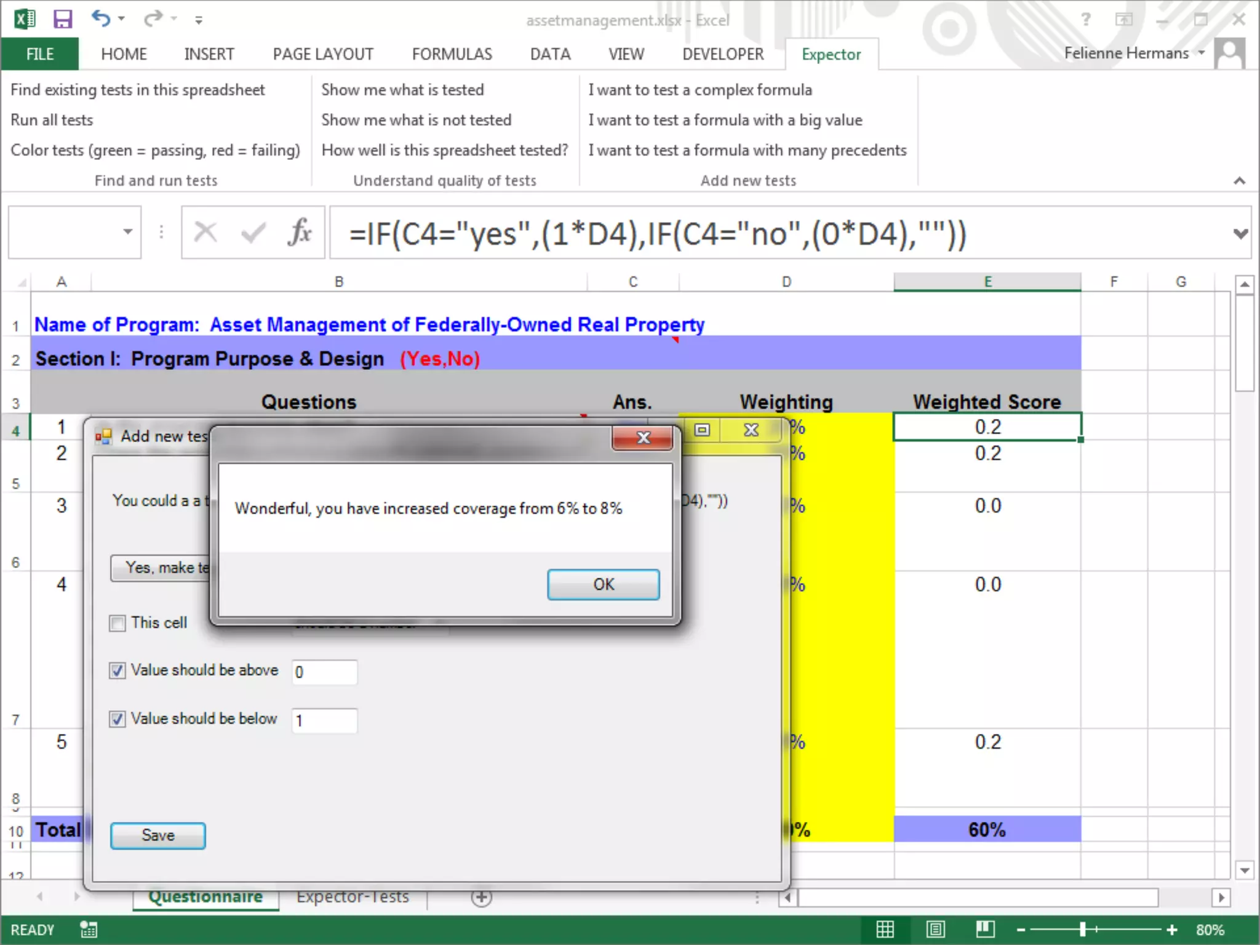
Task: Click the zoom slider handle
Action: [1082, 930]
